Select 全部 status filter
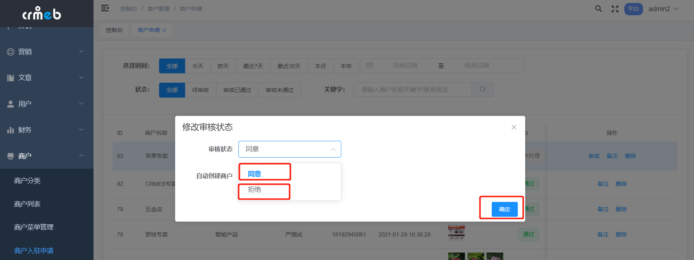Image resolution: width=694 pixels, height=260 pixels. coord(172,90)
